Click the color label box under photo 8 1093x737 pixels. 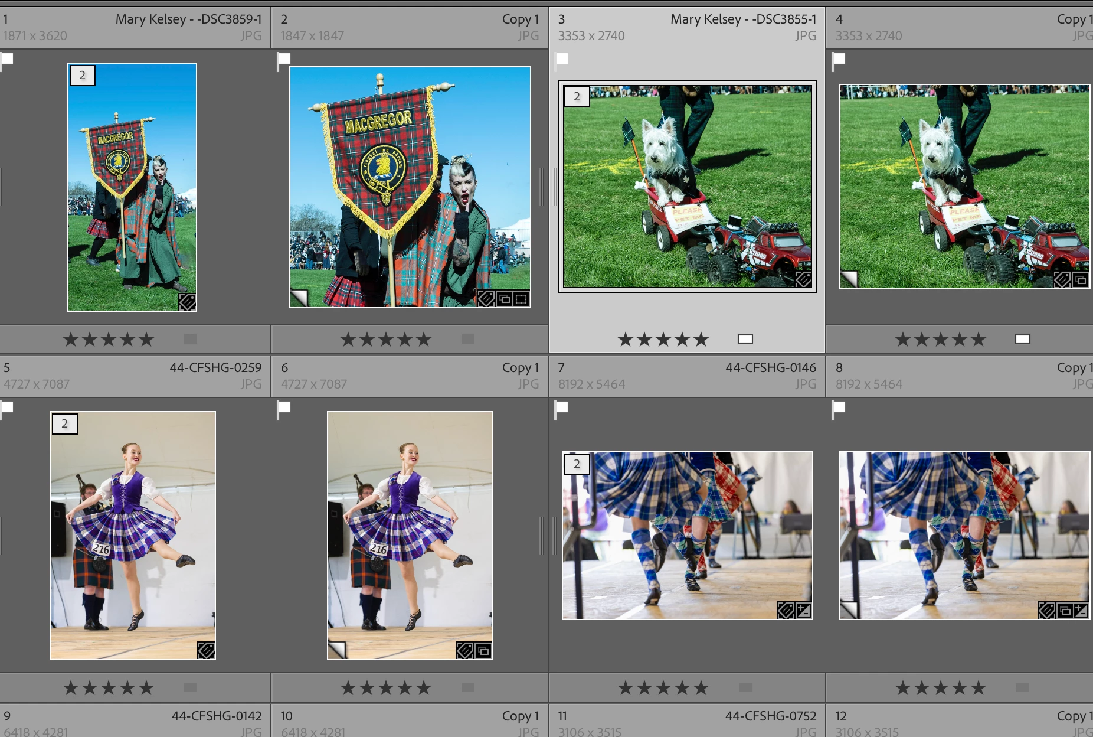1023,687
